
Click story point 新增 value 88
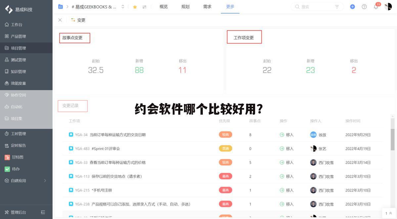(x=139, y=70)
